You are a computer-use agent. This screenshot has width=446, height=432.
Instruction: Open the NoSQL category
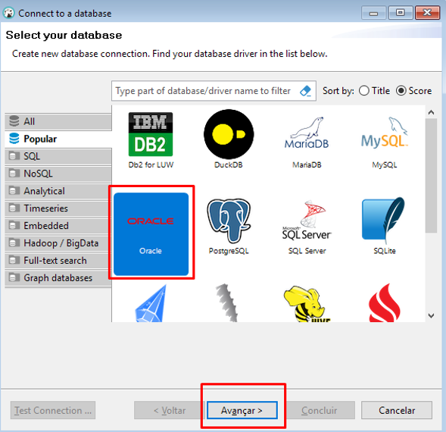pyautogui.click(x=58, y=174)
